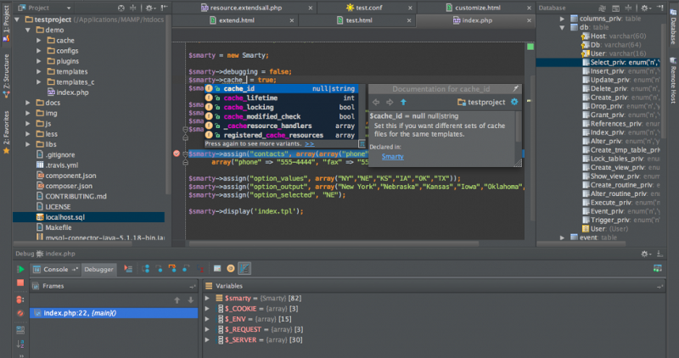Switch to customize.html tab
The height and width of the screenshot is (358, 679).
tap(477, 8)
